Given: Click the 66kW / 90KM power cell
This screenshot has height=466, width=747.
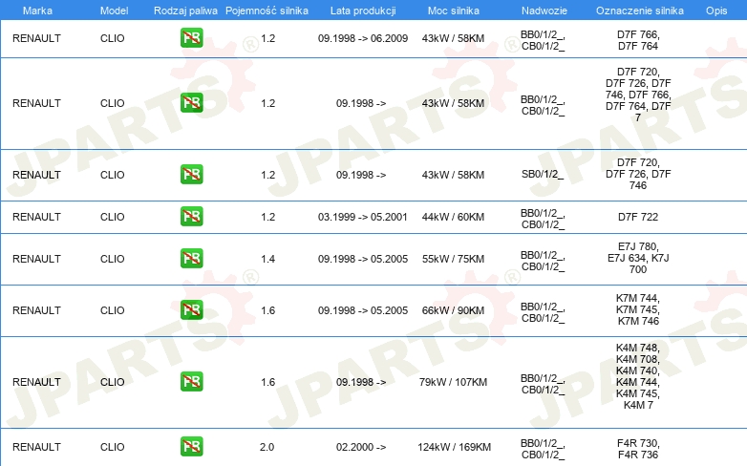Looking at the screenshot, I should tap(453, 310).
